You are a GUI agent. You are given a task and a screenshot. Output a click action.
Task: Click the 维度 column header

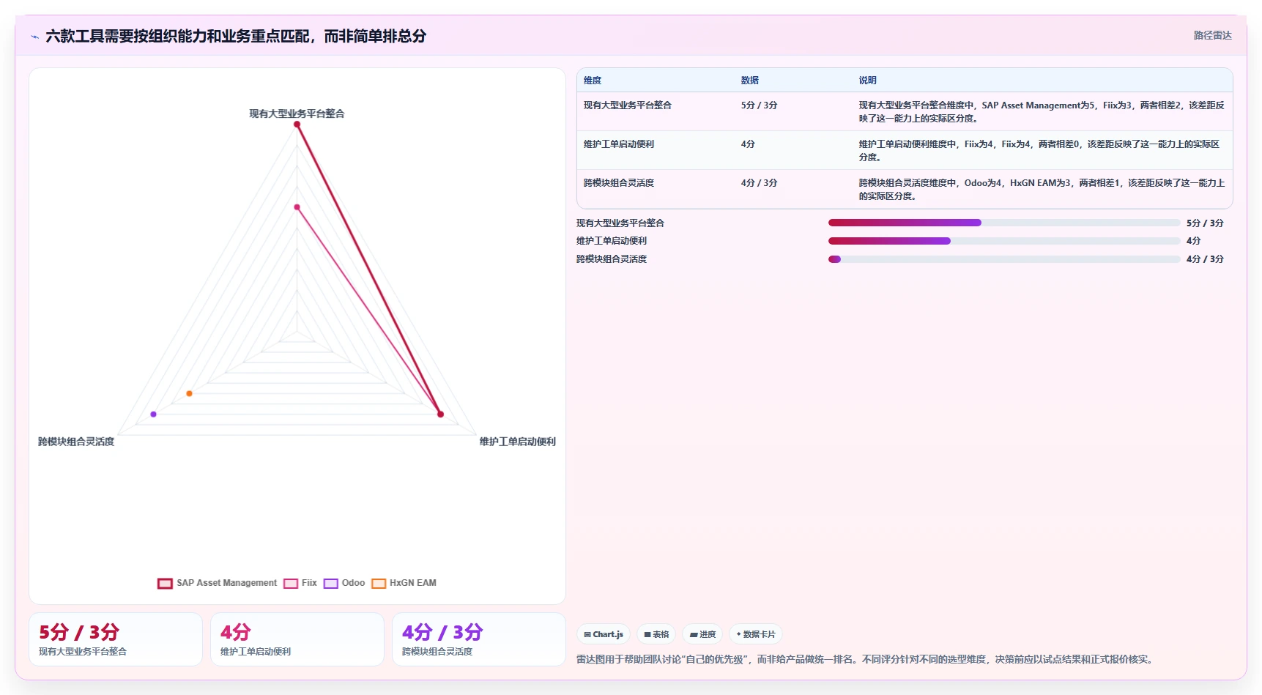coord(593,81)
